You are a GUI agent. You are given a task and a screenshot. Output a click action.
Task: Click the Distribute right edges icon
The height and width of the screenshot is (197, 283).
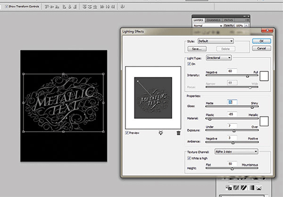(113, 6)
